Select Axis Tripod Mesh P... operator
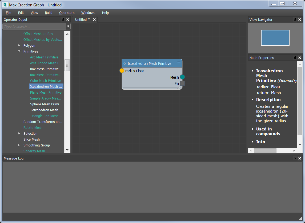This screenshot has width=305, height=223. (46, 63)
